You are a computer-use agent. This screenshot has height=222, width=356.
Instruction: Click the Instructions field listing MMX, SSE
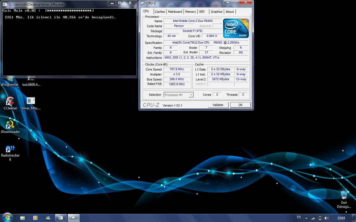[206, 57]
